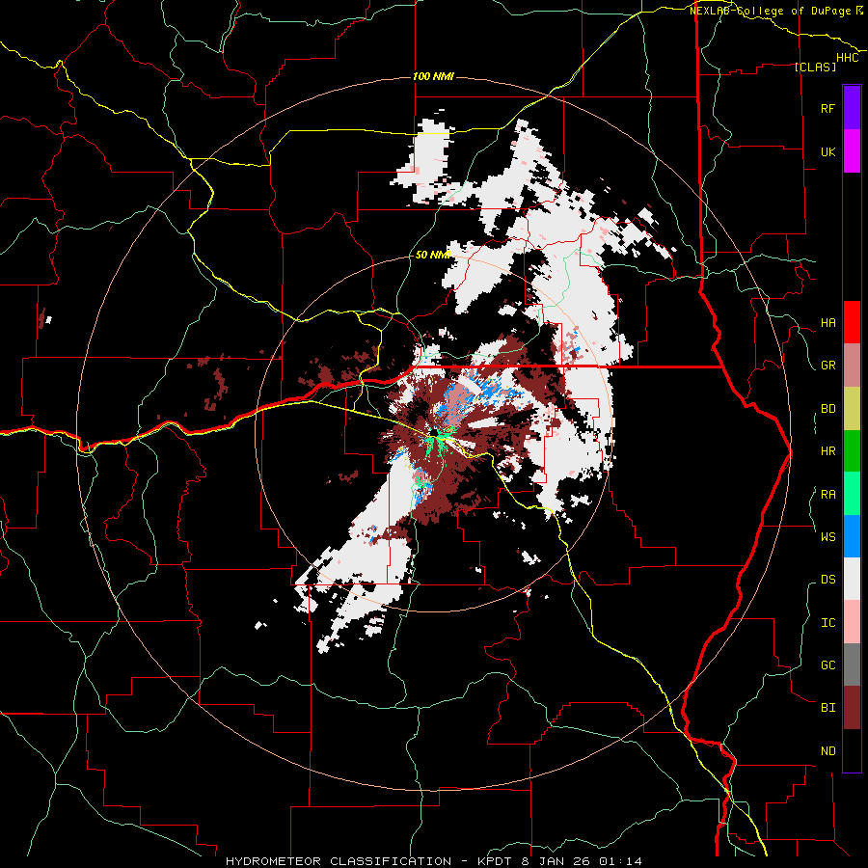
Task: Click the 'NEXLAB-College of DuPage' credit text
Action: [x=770, y=11]
